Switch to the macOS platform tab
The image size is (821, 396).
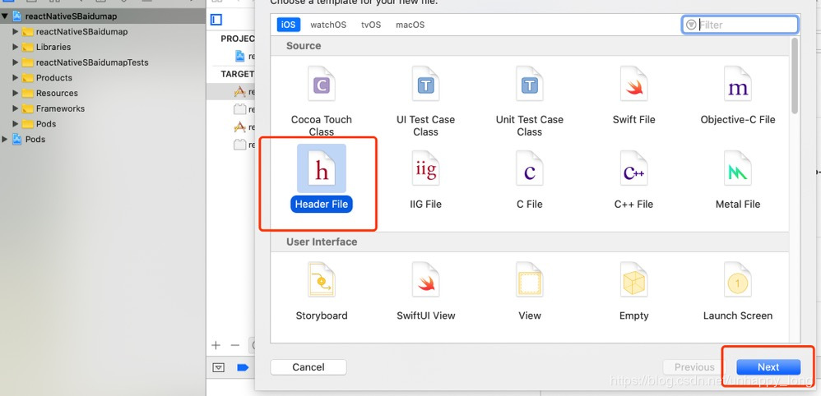click(410, 25)
